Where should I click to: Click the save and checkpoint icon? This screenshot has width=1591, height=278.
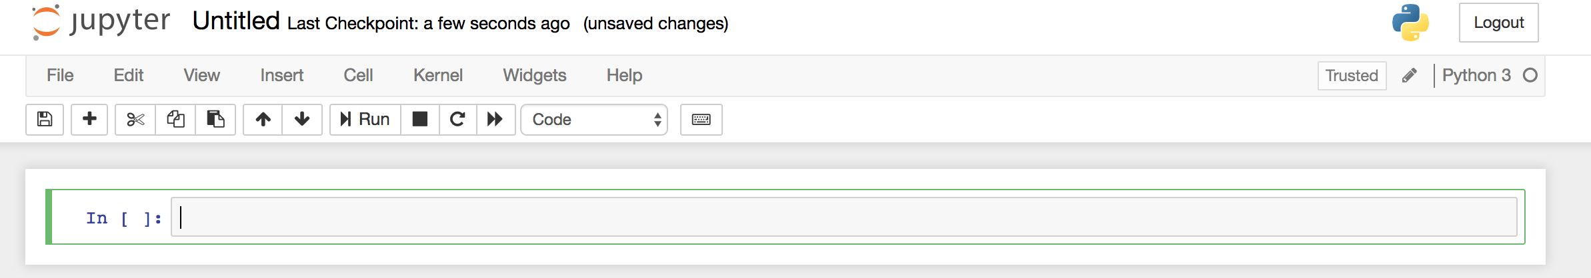pyautogui.click(x=45, y=120)
